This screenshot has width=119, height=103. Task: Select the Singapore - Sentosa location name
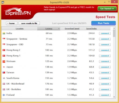pyautogui.click(x=17, y=39)
